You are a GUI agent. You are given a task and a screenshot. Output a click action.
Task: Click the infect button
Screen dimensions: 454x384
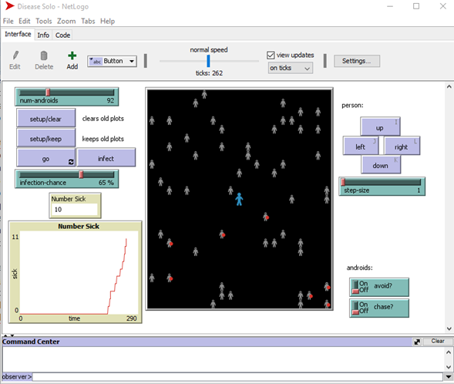pos(106,158)
